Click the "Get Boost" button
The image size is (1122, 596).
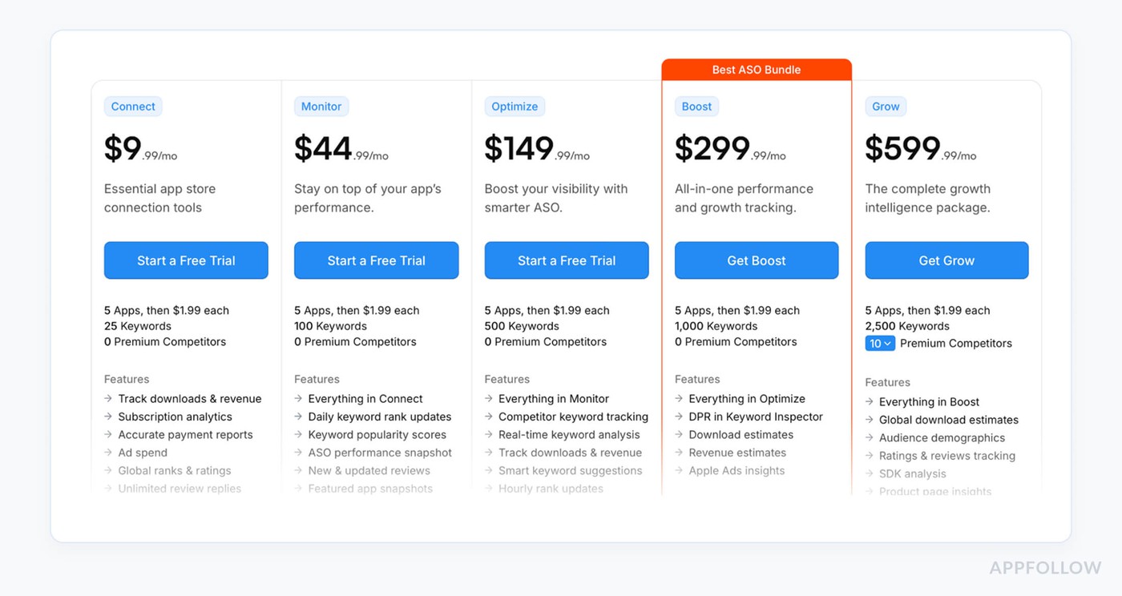757,260
